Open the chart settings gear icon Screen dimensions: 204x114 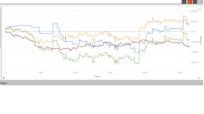[3, 78]
